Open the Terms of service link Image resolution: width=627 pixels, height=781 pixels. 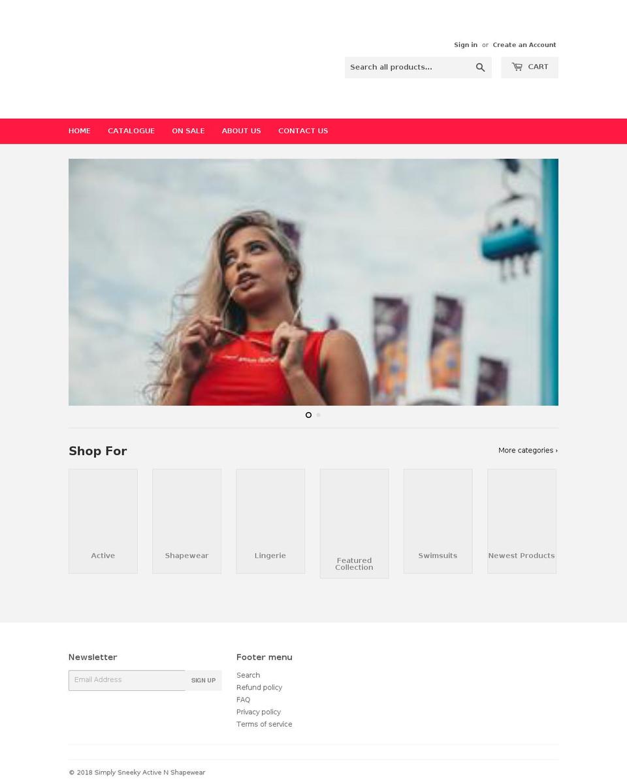point(264,724)
